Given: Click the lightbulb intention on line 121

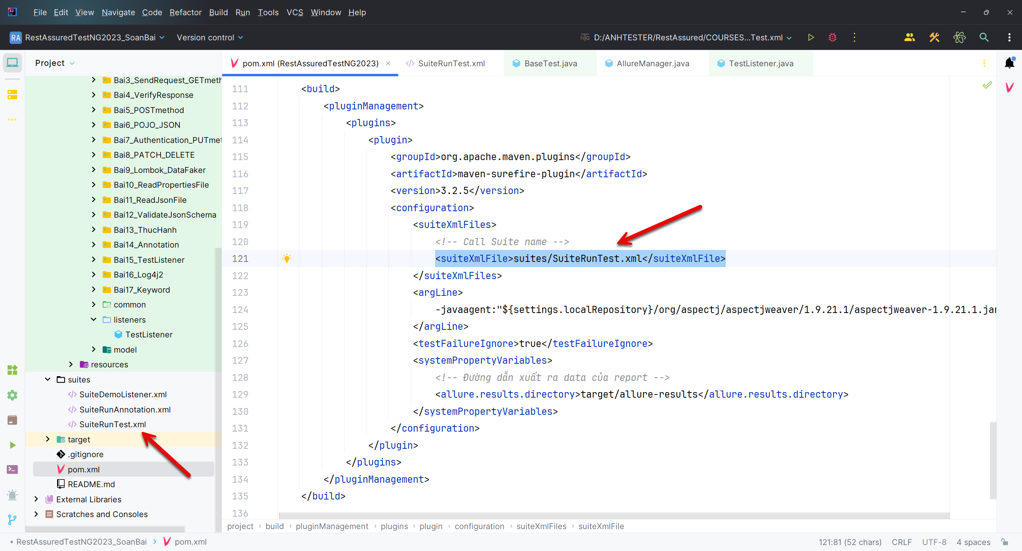Looking at the screenshot, I should [x=287, y=258].
